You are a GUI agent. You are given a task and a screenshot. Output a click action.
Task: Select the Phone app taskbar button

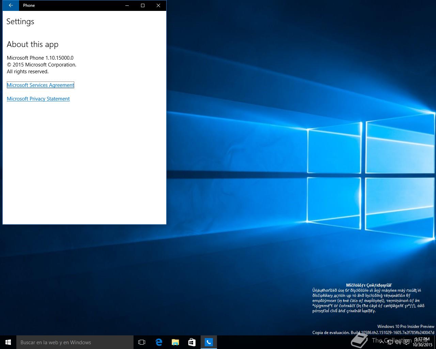[208, 342]
